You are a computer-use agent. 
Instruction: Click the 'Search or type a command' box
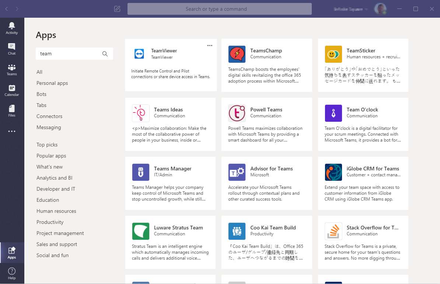click(219, 9)
